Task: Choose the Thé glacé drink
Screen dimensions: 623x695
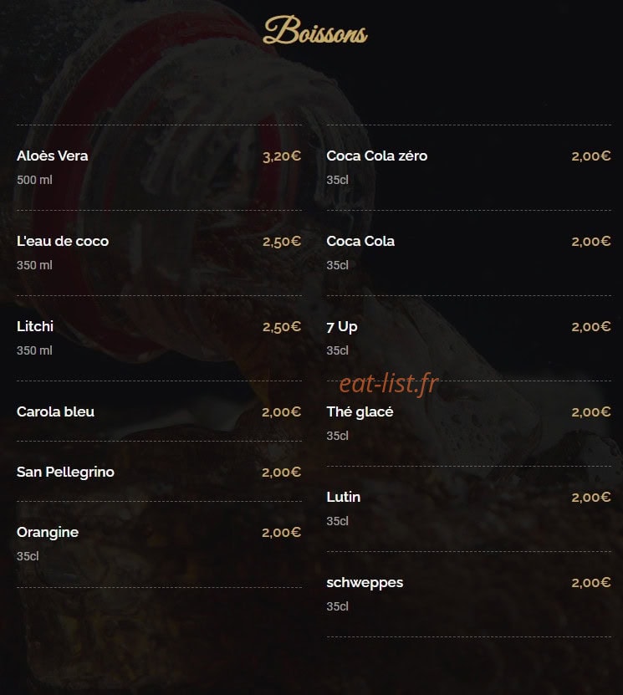Action: coord(360,411)
